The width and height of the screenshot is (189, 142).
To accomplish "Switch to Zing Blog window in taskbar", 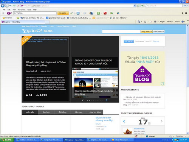I will tap(99, 140).
